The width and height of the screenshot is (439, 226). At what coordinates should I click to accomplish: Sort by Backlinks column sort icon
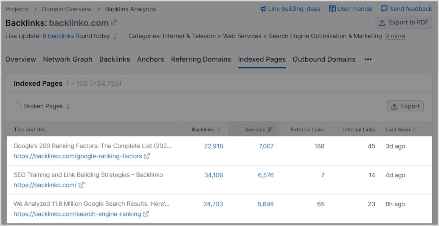tap(219, 130)
